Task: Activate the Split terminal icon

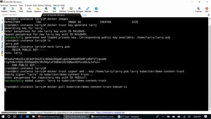Action: tap(54, 10)
